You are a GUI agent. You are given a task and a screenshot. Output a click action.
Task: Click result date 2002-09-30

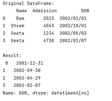point(27,70)
